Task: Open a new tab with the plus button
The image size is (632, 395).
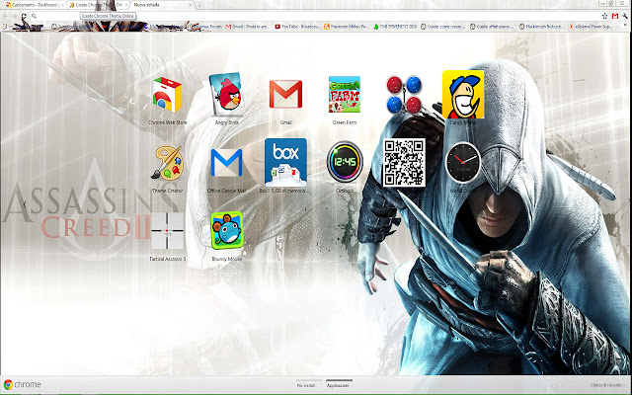Action: (199, 5)
